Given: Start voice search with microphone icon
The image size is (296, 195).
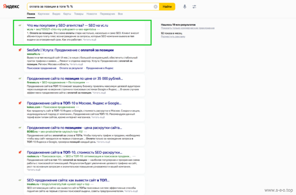Looking at the screenshot, I should (x=185, y=7).
